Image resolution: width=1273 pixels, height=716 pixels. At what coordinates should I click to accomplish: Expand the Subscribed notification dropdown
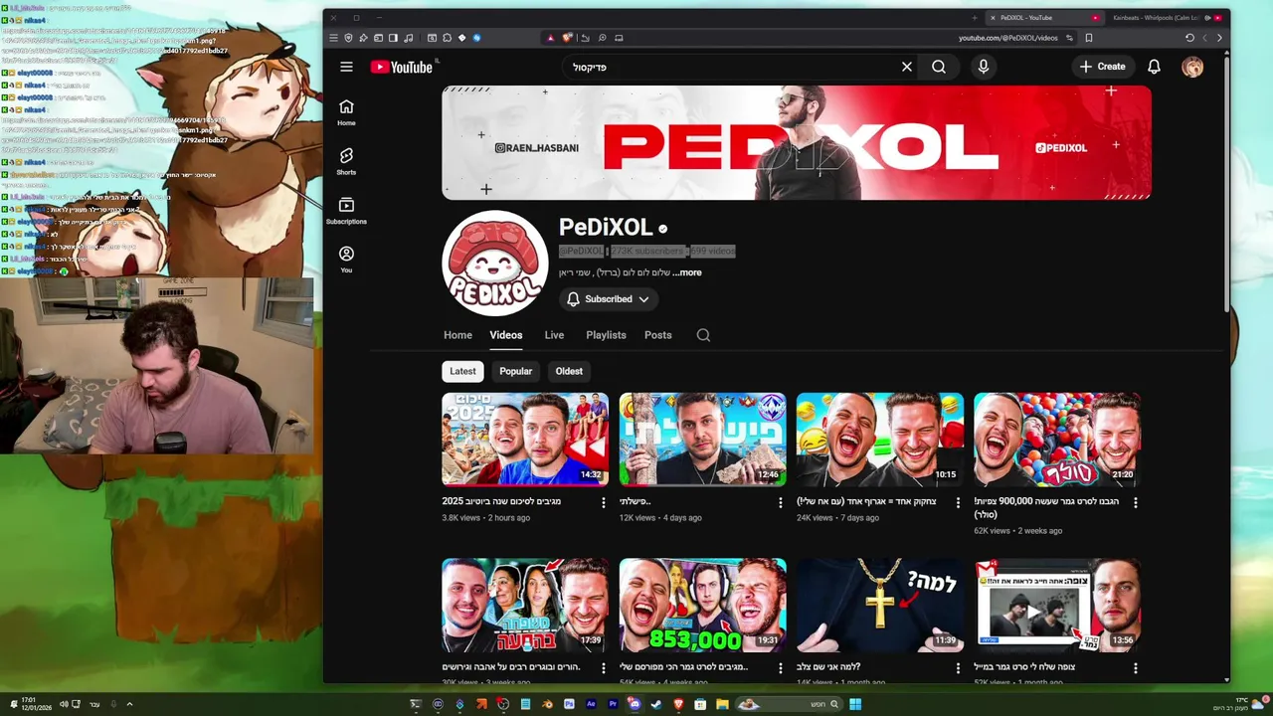(x=608, y=299)
